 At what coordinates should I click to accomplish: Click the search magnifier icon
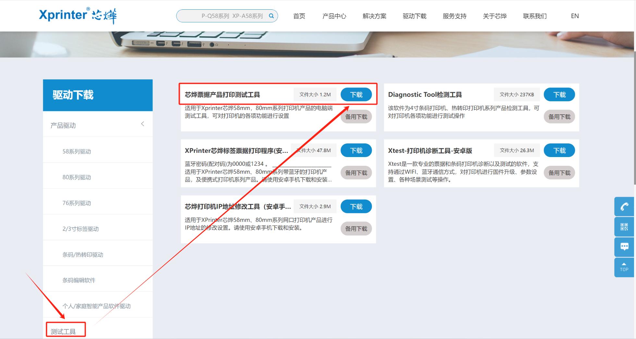coord(271,16)
